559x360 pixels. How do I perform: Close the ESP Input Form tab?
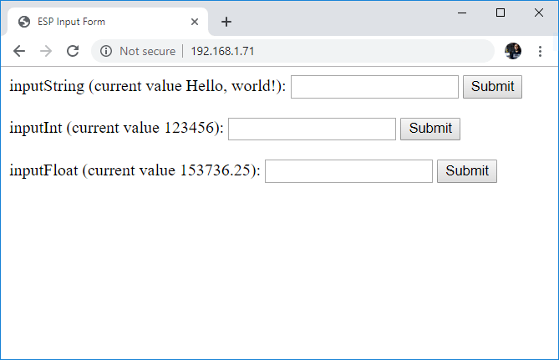pyautogui.click(x=195, y=22)
